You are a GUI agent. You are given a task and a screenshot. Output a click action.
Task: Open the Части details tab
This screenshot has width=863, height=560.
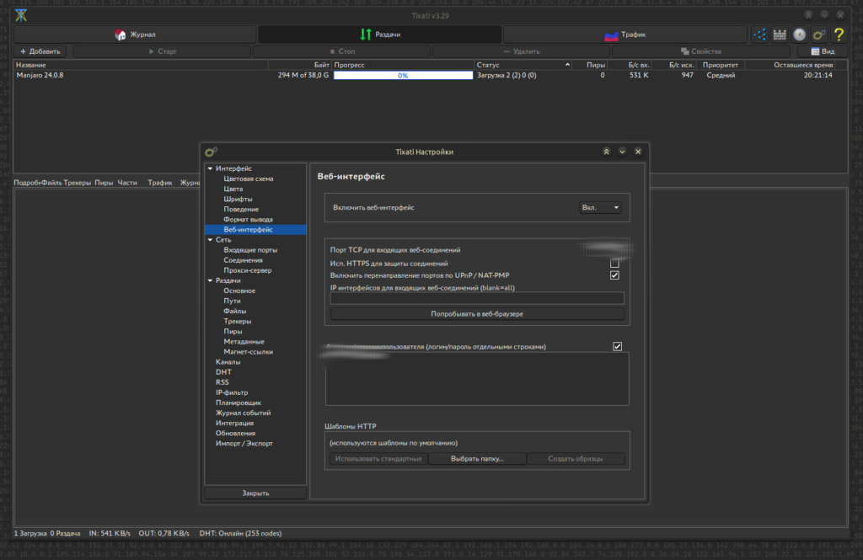pos(127,183)
